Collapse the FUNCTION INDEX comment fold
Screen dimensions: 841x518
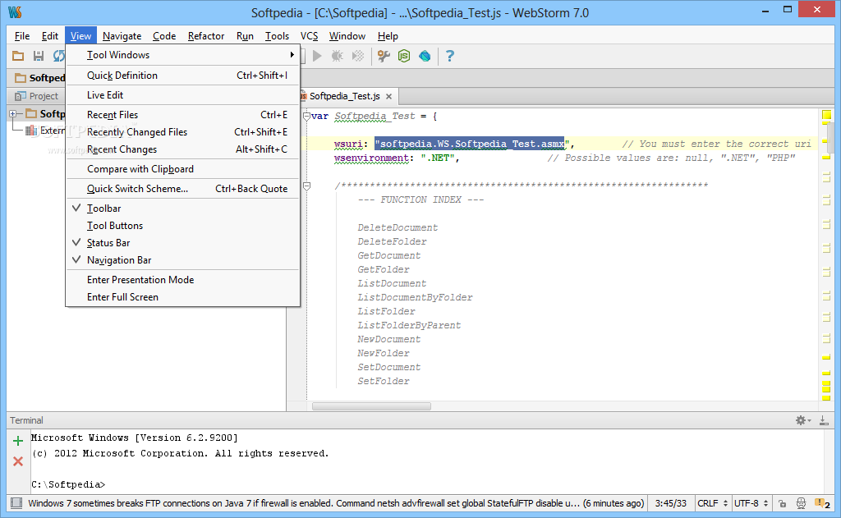307,186
